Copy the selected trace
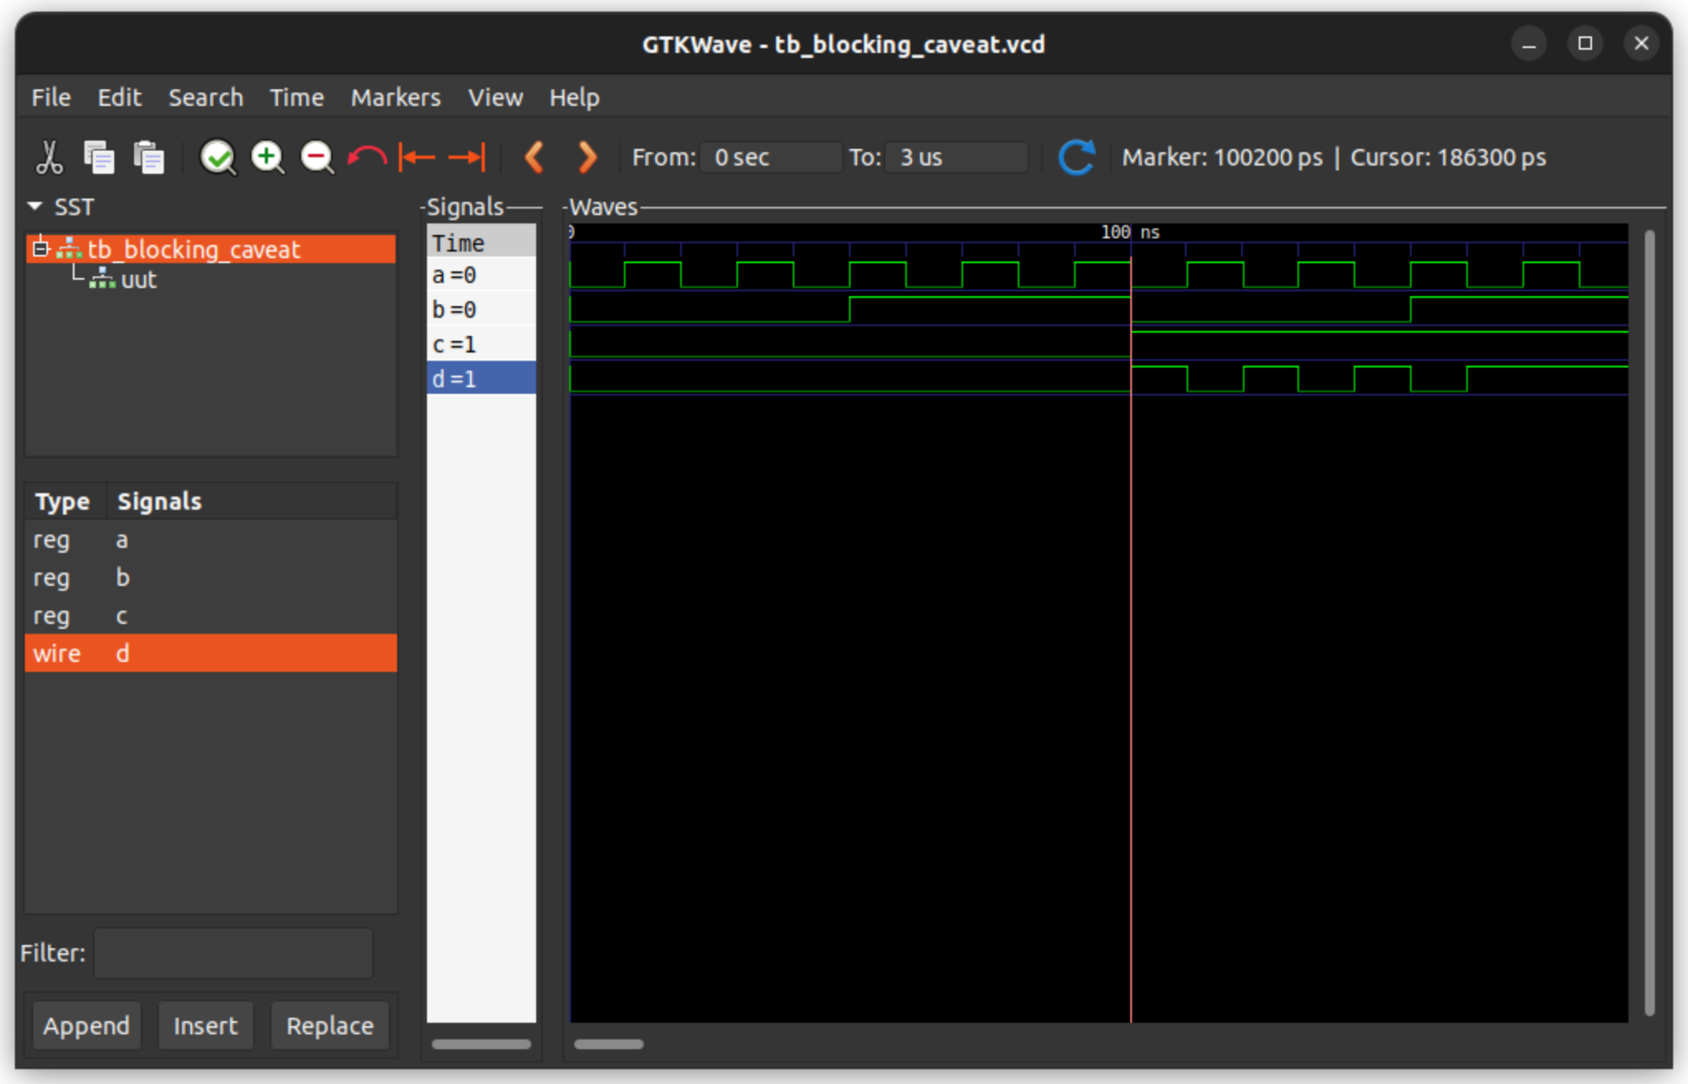 99,156
